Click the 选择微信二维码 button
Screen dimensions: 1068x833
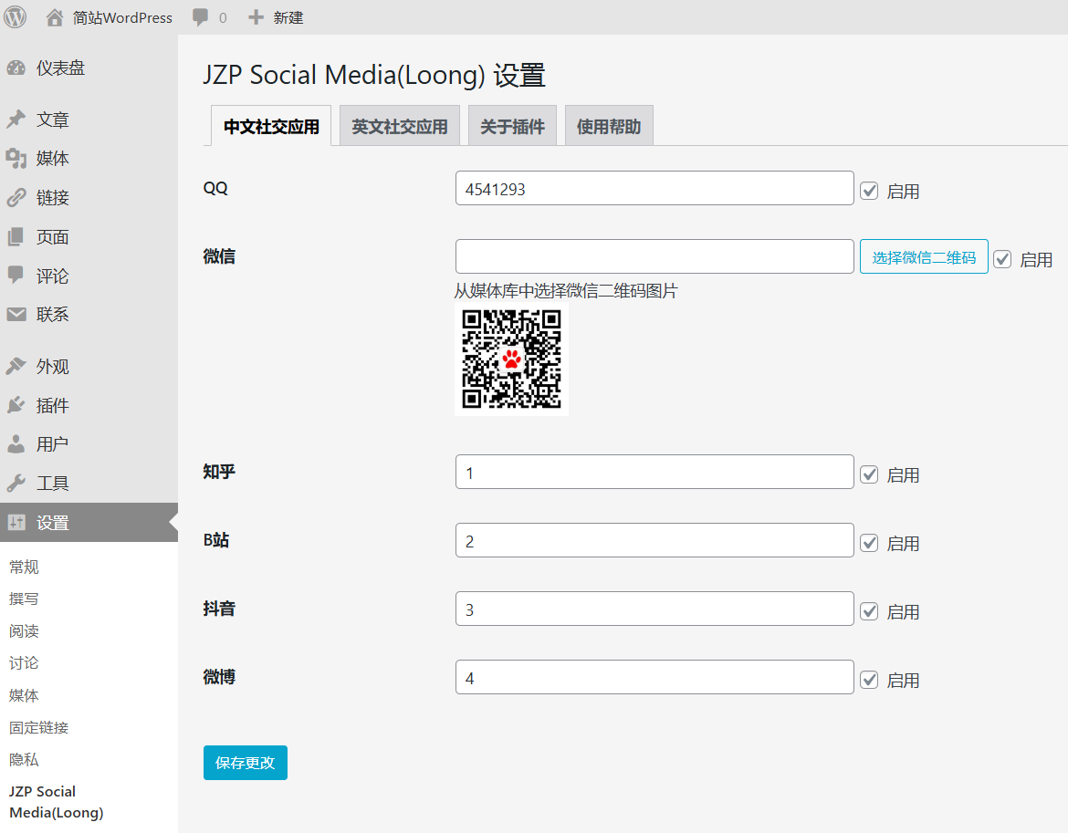click(x=924, y=257)
